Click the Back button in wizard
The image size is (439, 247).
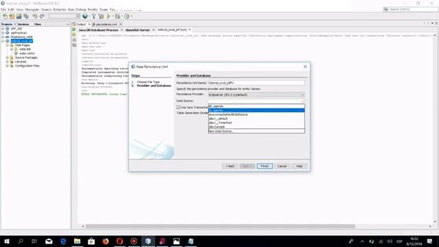[x=230, y=166]
